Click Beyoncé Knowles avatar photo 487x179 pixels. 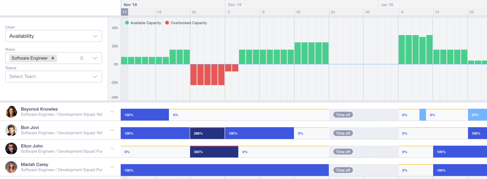coord(11,112)
